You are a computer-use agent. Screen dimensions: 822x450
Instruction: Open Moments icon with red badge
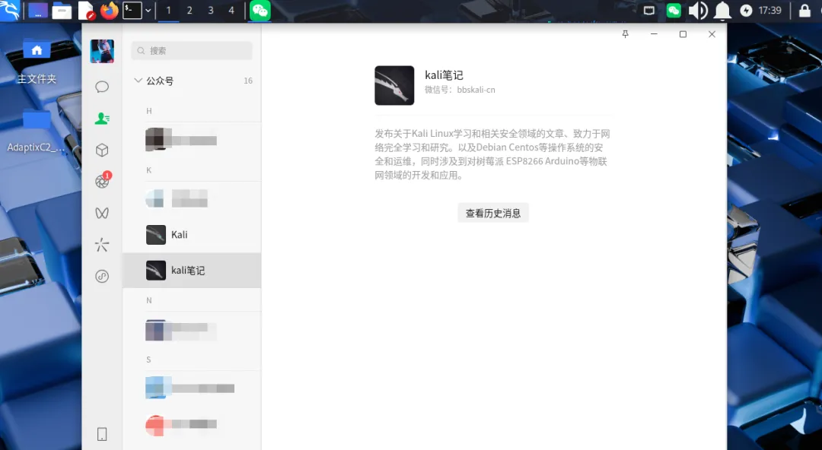point(102,181)
